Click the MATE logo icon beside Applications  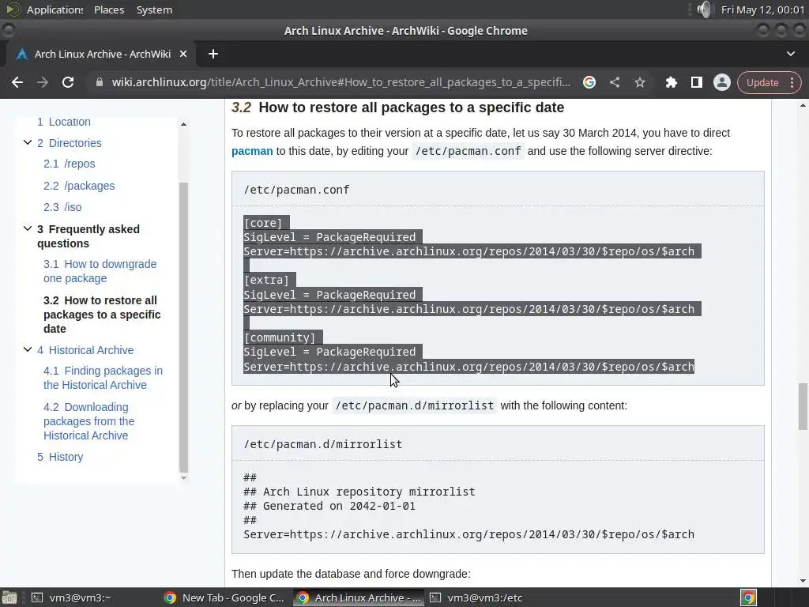(x=13, y=9)
